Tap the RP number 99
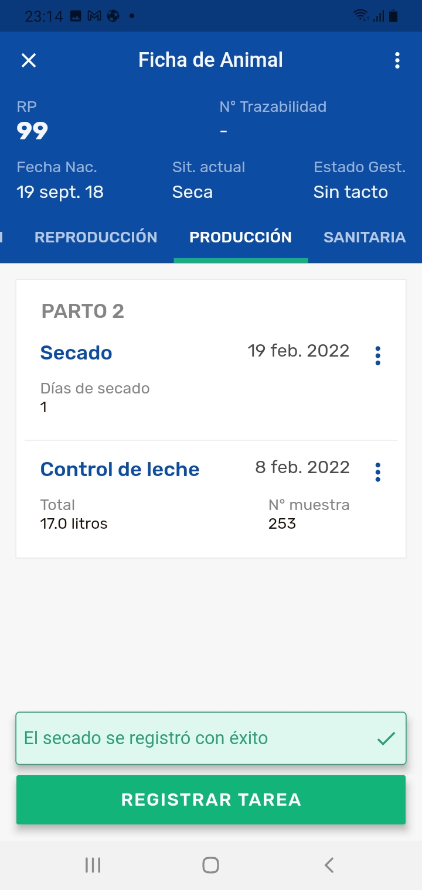Viewport: 422px width, 890px height. [32, 131]
